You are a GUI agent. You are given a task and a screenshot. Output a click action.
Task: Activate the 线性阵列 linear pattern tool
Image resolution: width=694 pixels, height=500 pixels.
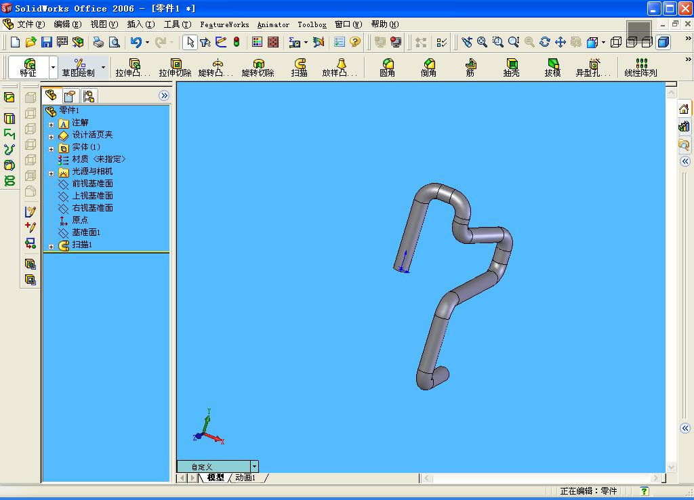click(640, 67)
